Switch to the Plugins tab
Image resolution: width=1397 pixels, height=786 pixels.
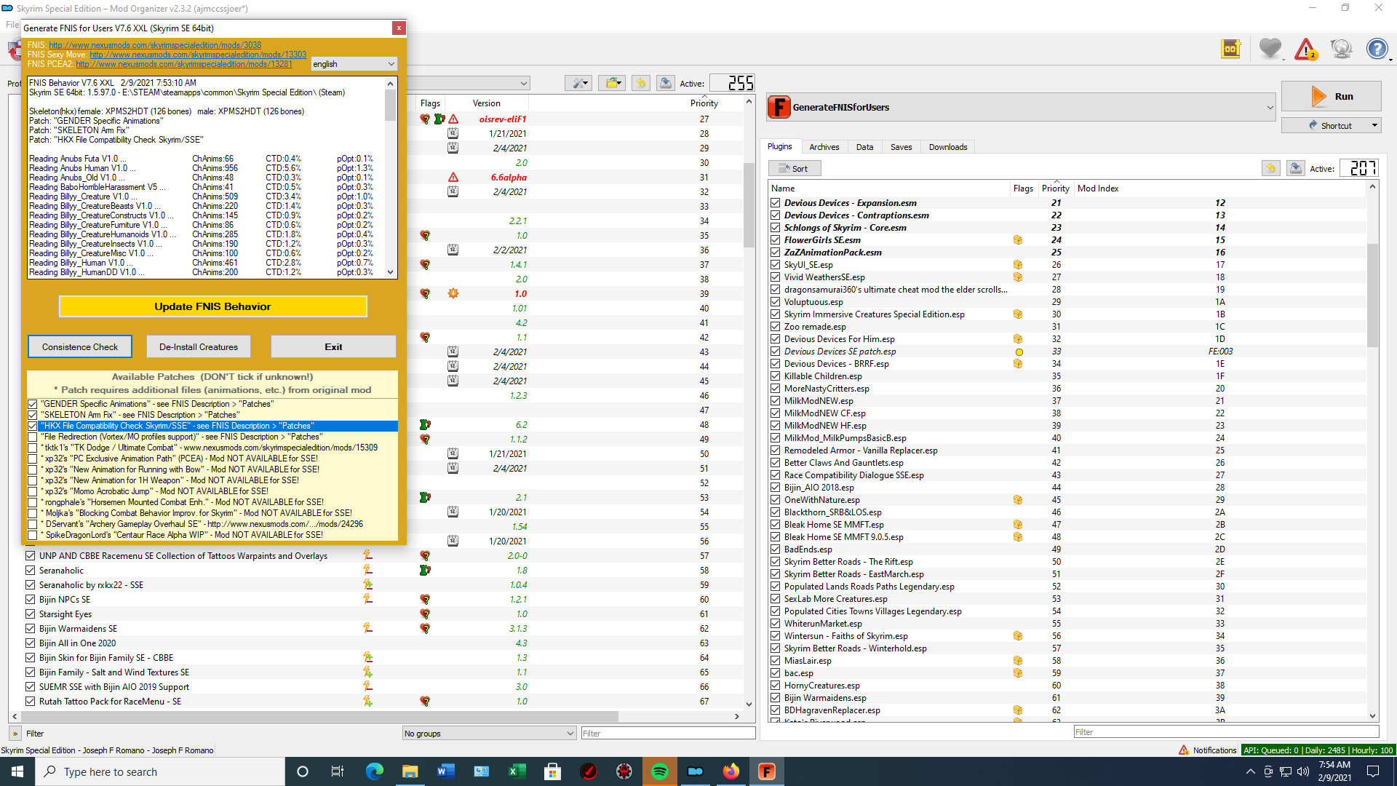coord(780,147)
